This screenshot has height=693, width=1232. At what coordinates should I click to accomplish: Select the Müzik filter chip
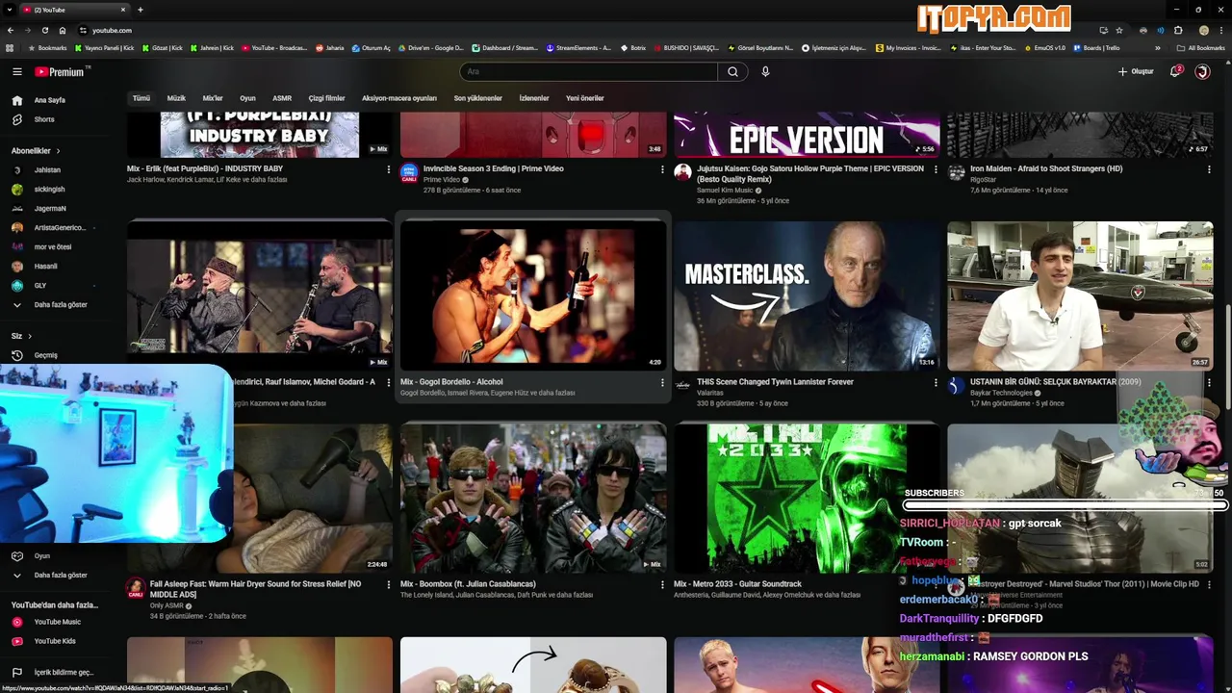176,98
